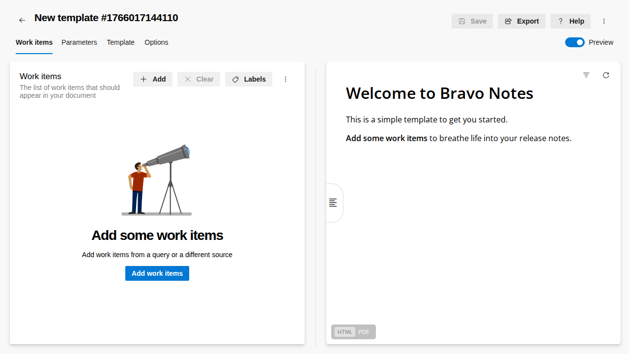Image resolution: width=629 pixels, height=354 pixels.
Task: Click the back arrow next to template title
Action: pyautogui.click(x=22, y=20)
